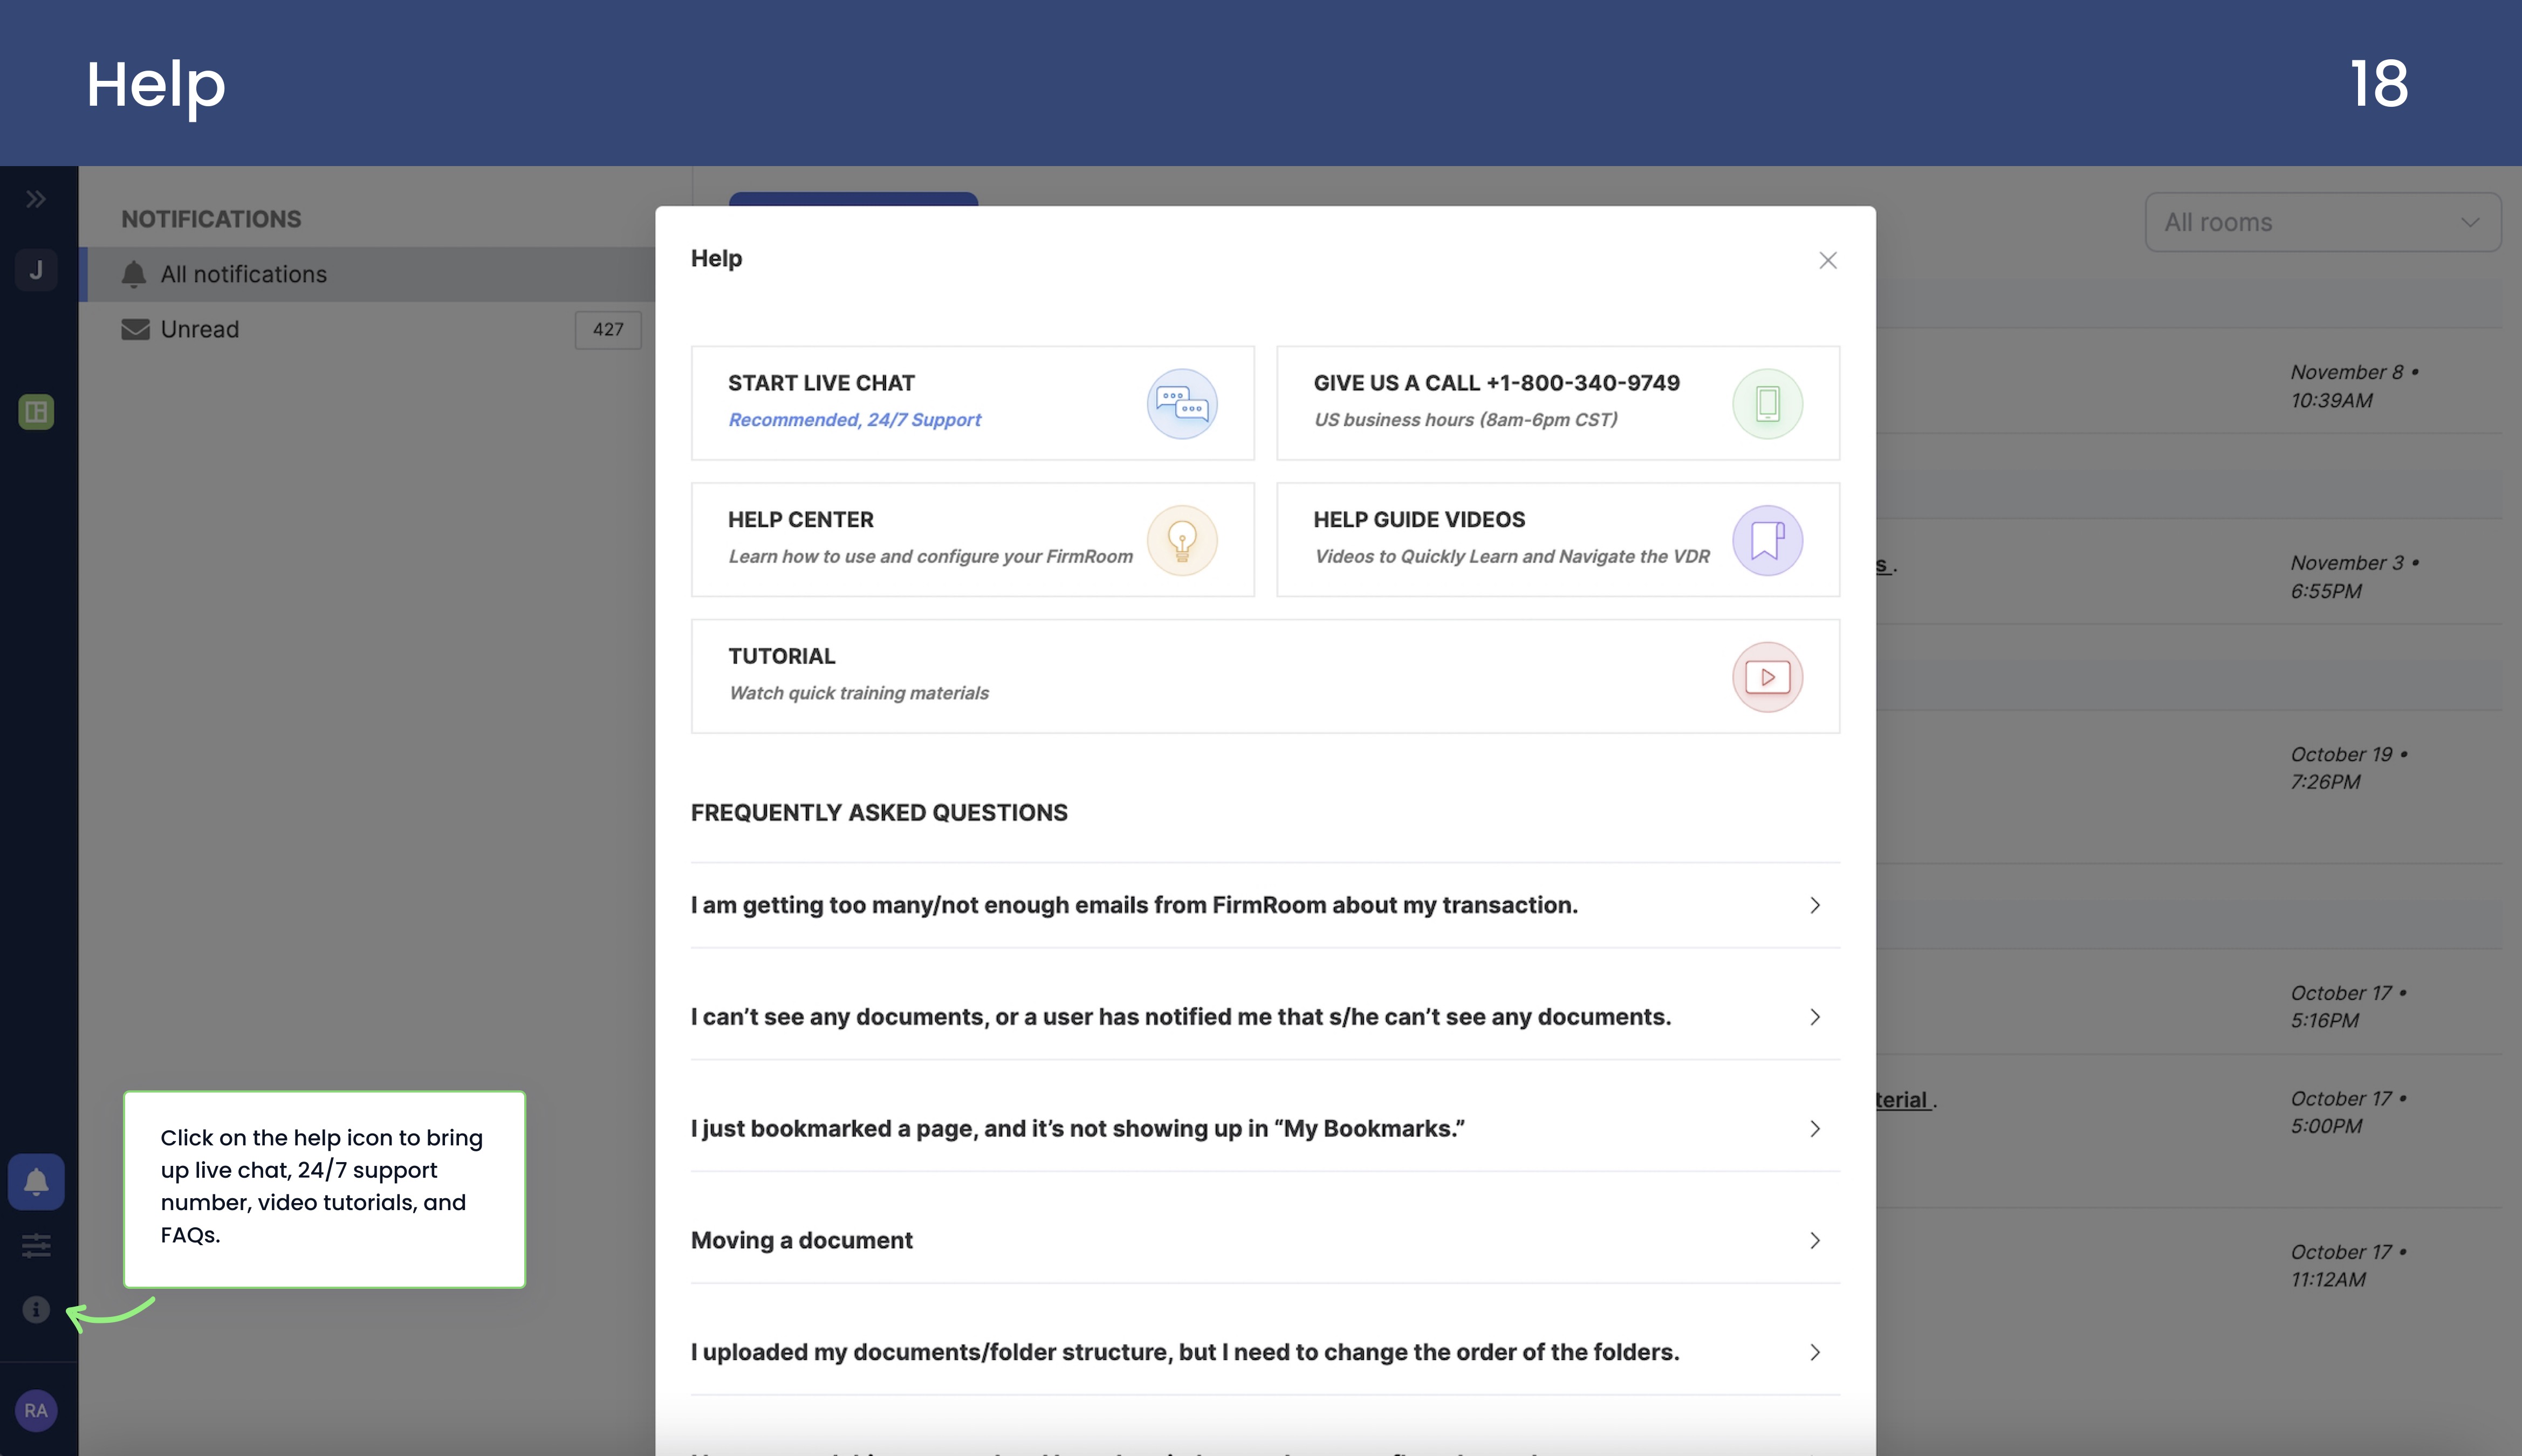The height and width of the screenshot is (1456, 2522).
Task: Close the Help dialog
Action: pos(1828,260)
